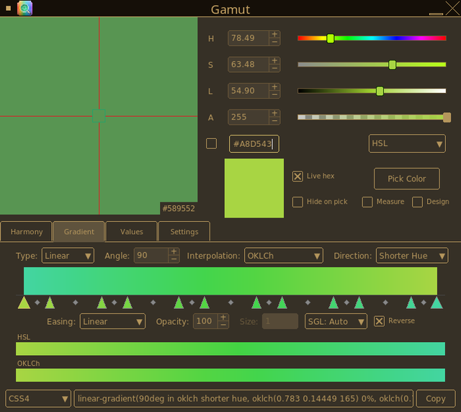Decrement the L value with minus
This screenshot has height=412, width=461.
click(x=274, y=94)
